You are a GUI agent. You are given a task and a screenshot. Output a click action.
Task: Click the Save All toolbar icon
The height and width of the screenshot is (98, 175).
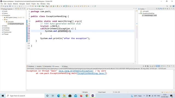(7, 6)
